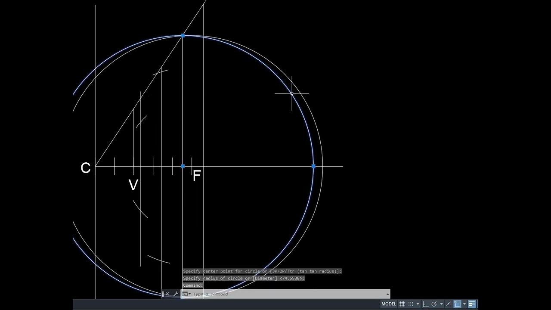Select grip at circle top quadrant
551x310 pixels.
(x=183, y=36)
